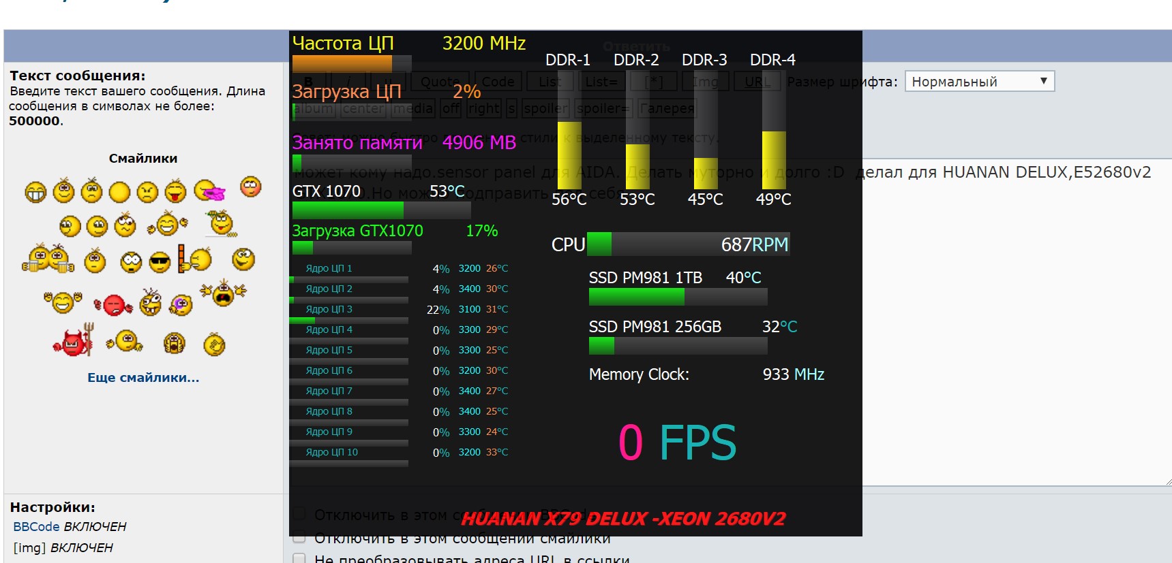Insert the sad frowning smiley with hair tuft
The image size is (1172, 563).
(91, 191)
